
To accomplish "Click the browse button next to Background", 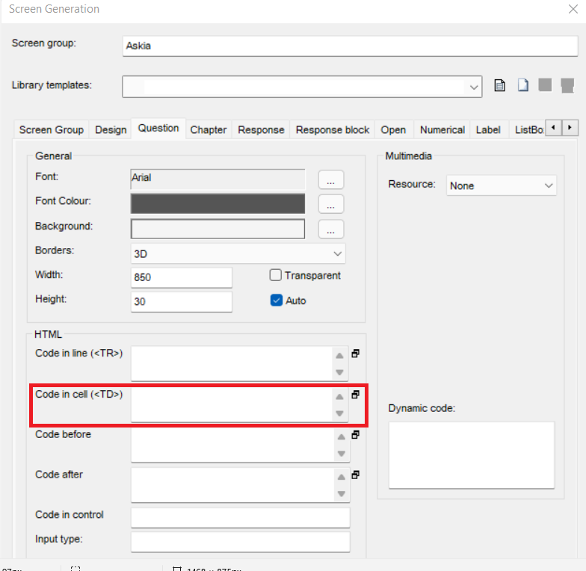I will (330, 229).
